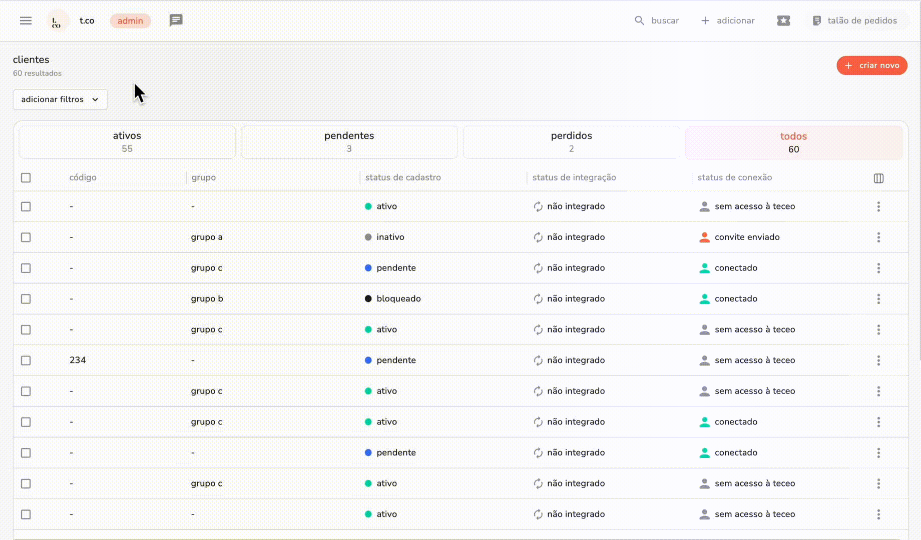Click the criar novo button

(x=871, y=65)
